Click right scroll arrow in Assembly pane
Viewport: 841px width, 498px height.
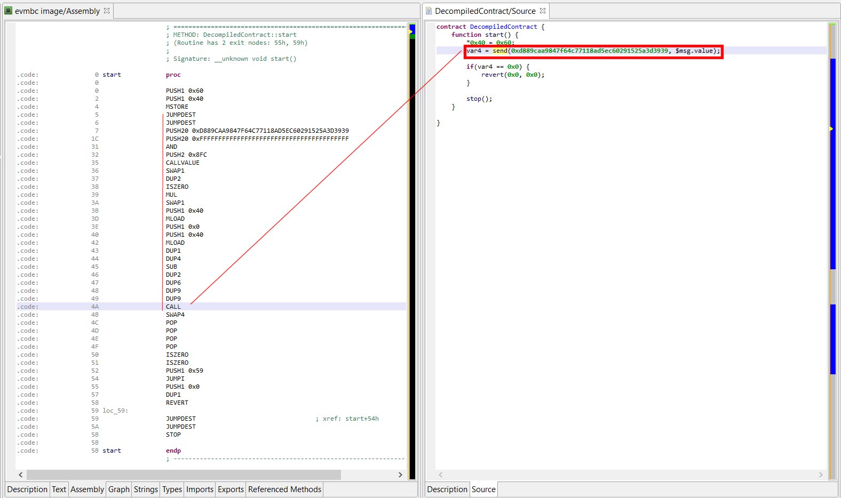coord(400,475)
